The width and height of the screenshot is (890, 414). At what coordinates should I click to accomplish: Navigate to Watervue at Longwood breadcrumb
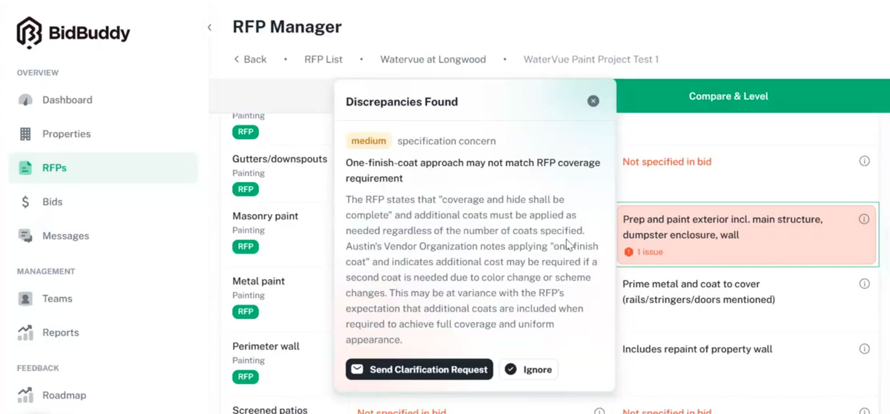tap(433, 59)
